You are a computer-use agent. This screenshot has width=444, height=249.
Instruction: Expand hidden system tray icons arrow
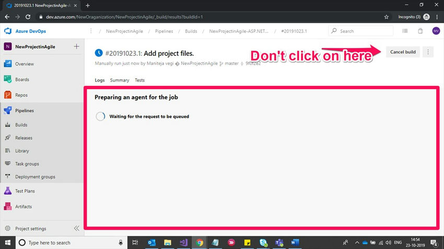[357, 243]
